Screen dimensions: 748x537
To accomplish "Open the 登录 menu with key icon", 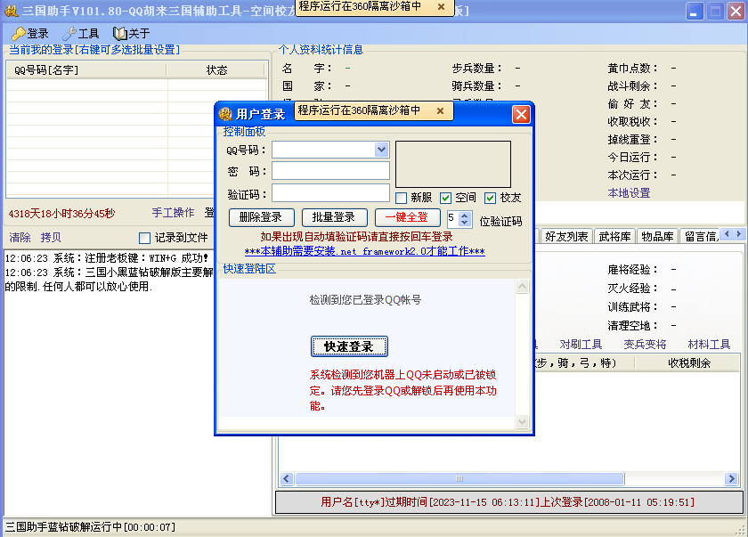I will [30, 33].
